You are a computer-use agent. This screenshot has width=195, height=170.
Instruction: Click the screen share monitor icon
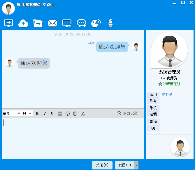pos(8,23)
